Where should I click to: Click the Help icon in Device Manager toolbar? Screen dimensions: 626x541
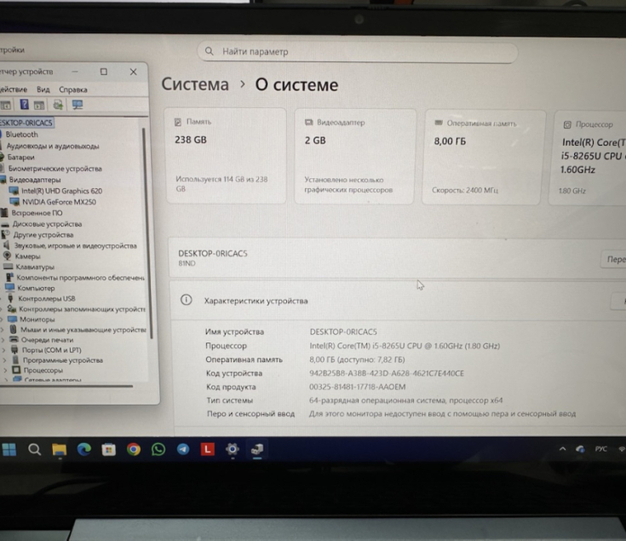[x=24, y=105]
